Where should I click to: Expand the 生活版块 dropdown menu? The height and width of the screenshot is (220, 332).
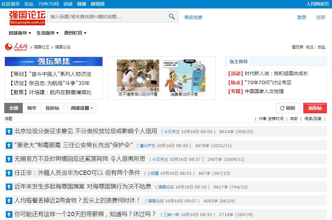pos(48,33)
